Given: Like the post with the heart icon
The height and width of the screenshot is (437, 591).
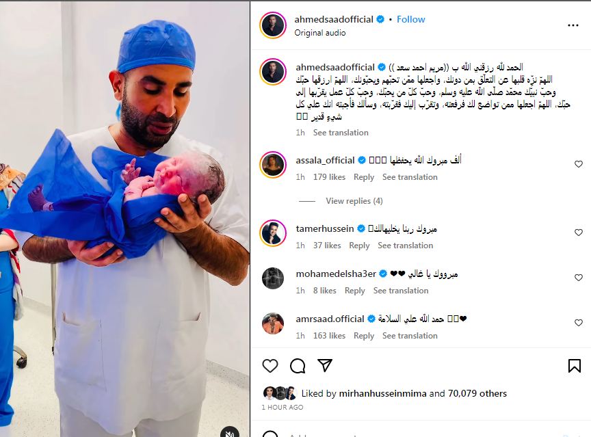Looking at the screenshot, I should click(x=270, y=366).
